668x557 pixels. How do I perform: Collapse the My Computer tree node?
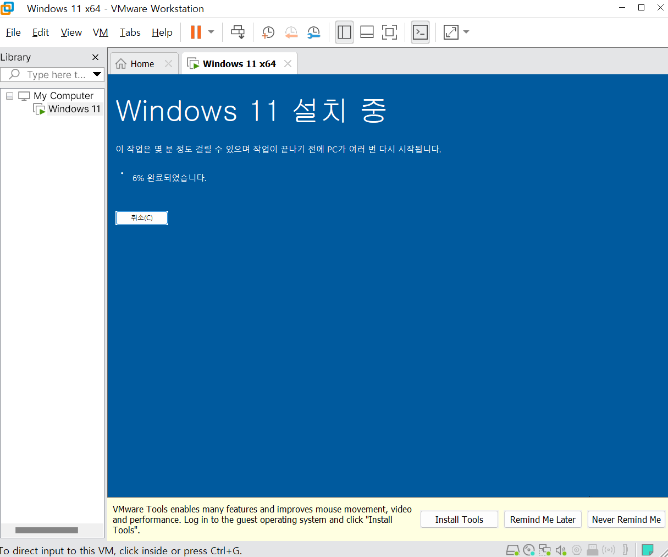(x=9, y=96)
